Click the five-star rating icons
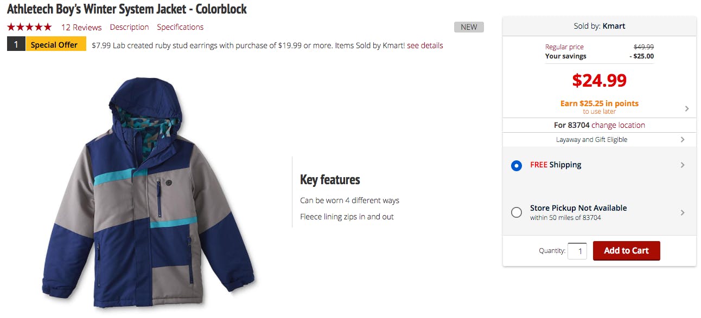Screen dimensions: 701x318 (x=29, y=27)
